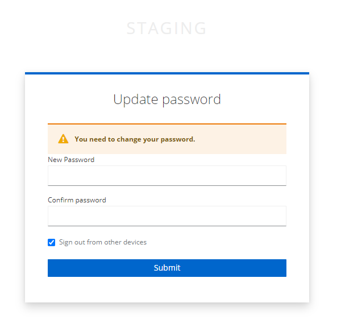This screenshot has width=341, height=336.
Task: Click the blue checkmark tick box
Action: (x=51, y=242)
